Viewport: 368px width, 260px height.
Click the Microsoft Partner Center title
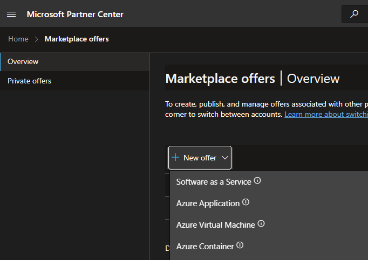click(75, 15)
